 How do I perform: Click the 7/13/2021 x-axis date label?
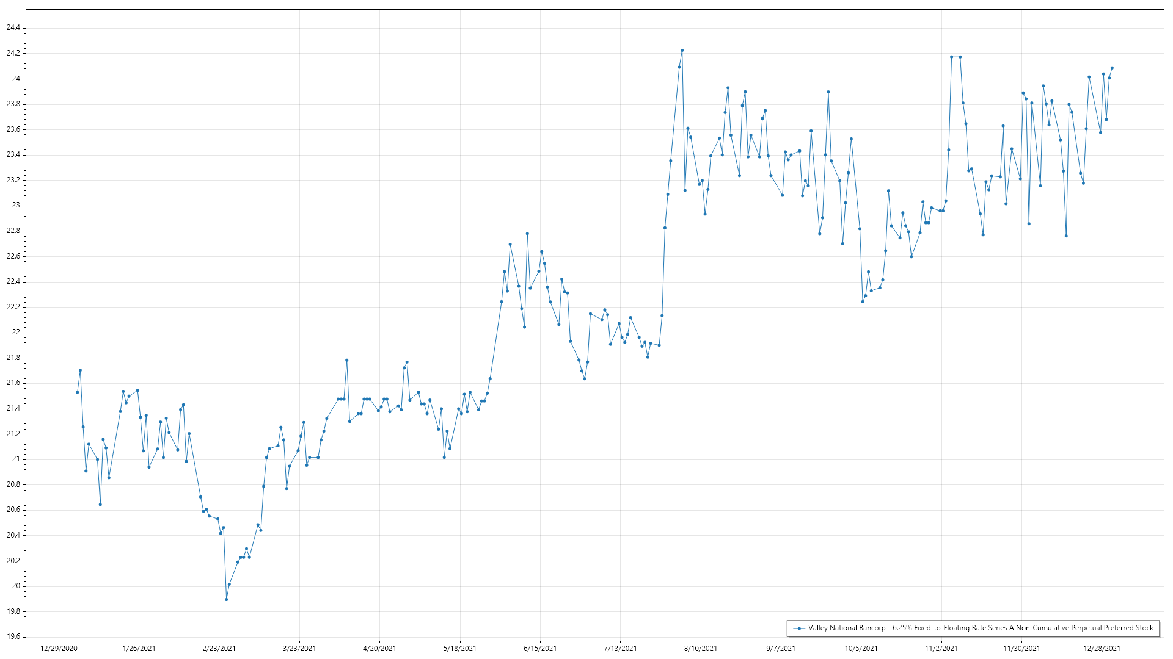(x=620, y=648)
